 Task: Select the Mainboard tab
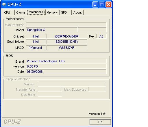(x=36, y=12)
